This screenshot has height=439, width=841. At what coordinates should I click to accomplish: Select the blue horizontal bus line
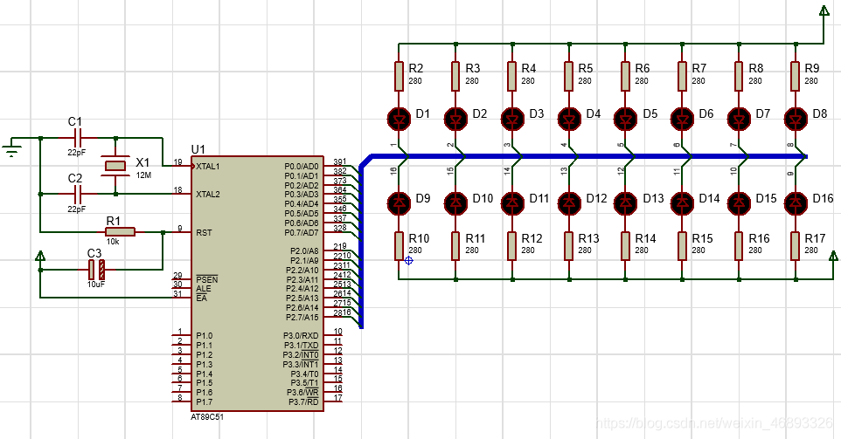[x=585, y=156]
